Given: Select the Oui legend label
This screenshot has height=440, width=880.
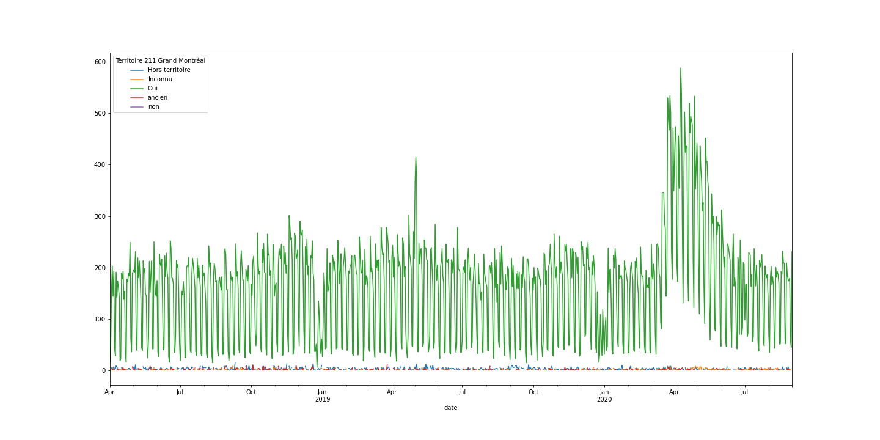Looking at the screenshot, I should click(153, 89).
